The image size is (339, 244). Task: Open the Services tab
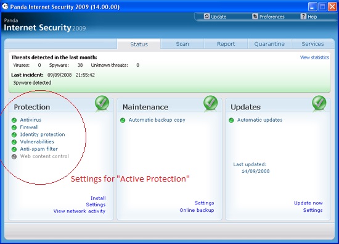point(312,44)
